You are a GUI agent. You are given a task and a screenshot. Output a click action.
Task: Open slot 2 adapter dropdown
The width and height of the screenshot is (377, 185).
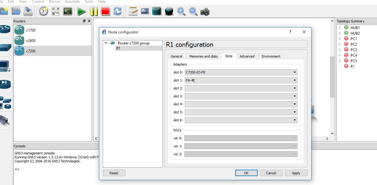point(241,88)
